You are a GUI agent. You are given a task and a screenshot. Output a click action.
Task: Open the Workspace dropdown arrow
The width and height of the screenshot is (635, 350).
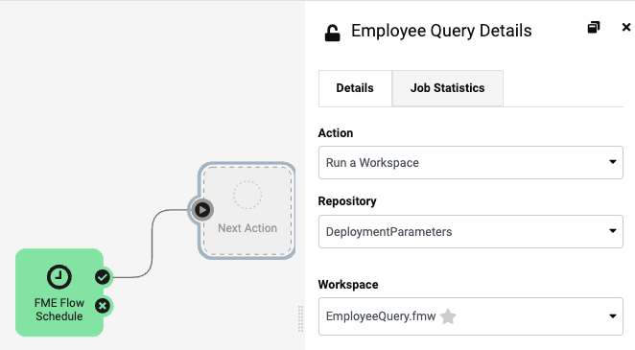point(613,316)
